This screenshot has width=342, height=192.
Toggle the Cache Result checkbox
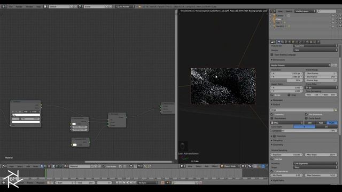tap(306, 118)
